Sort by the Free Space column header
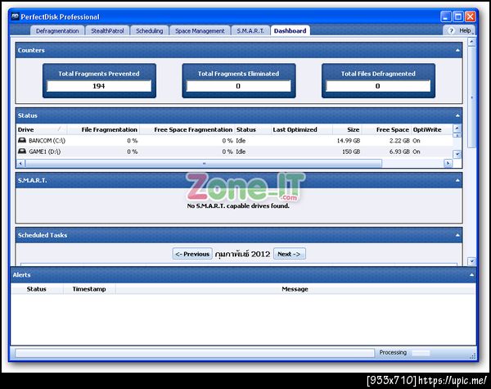The width and height of the screenshot is (491, 389). tap(387, 129)
